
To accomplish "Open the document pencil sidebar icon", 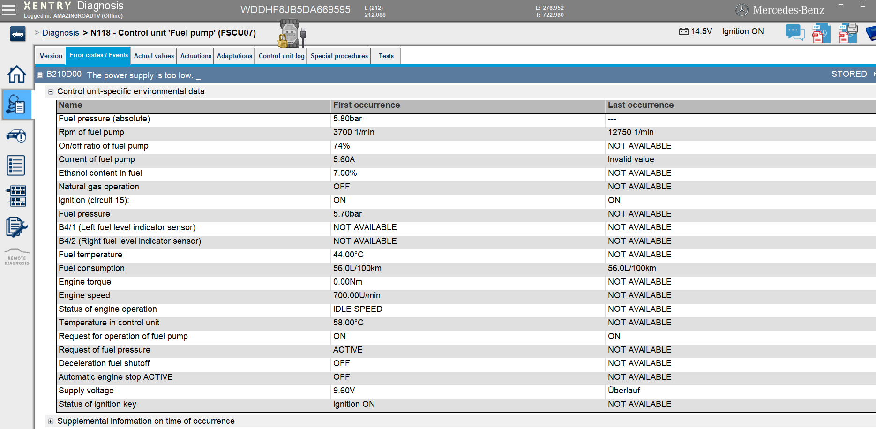I will tap(16, 227).
